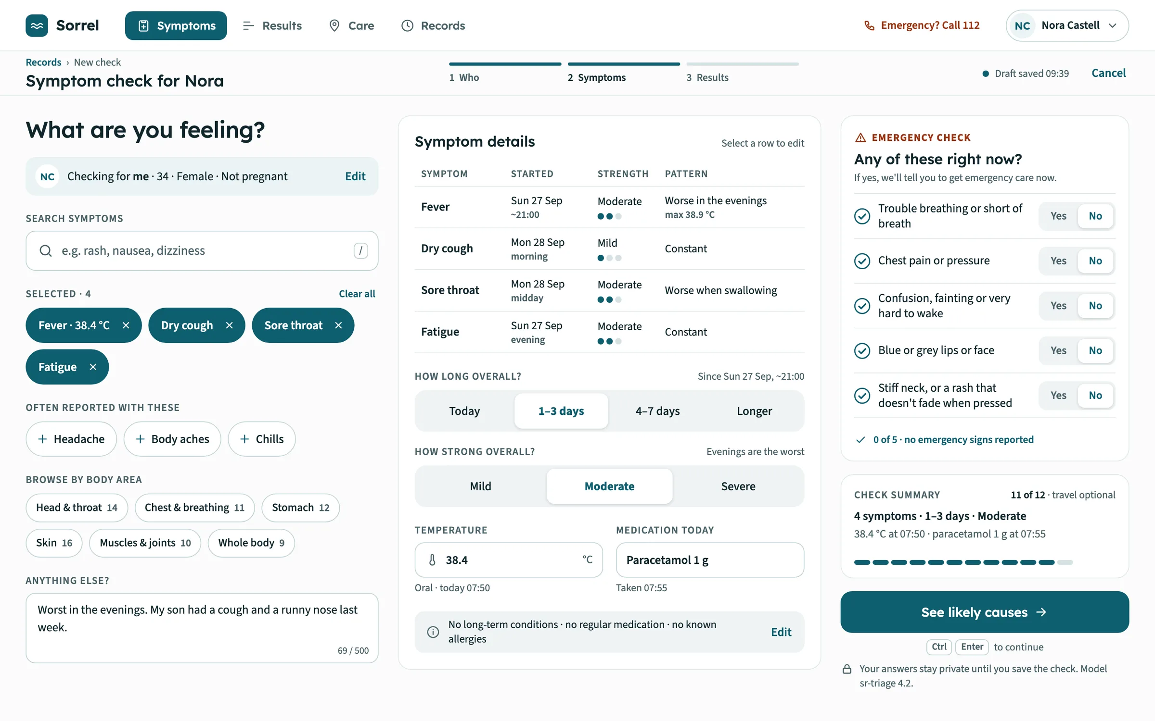Viewport: 1155px width, 721px height.
Task: Click checkmark icon next to Chest pain
Action: 862,261
